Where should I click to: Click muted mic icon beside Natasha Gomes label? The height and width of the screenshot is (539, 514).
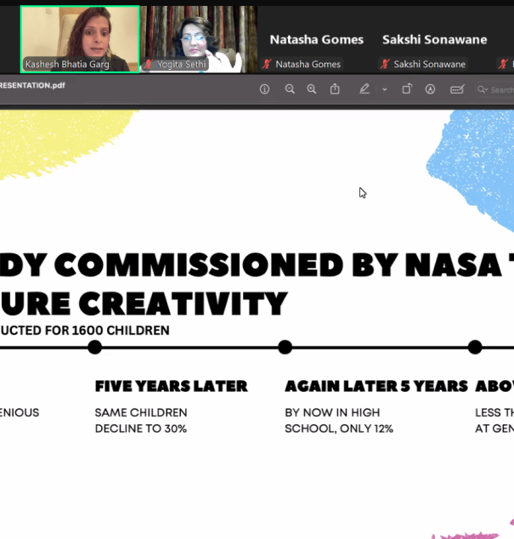coord(267,64)
